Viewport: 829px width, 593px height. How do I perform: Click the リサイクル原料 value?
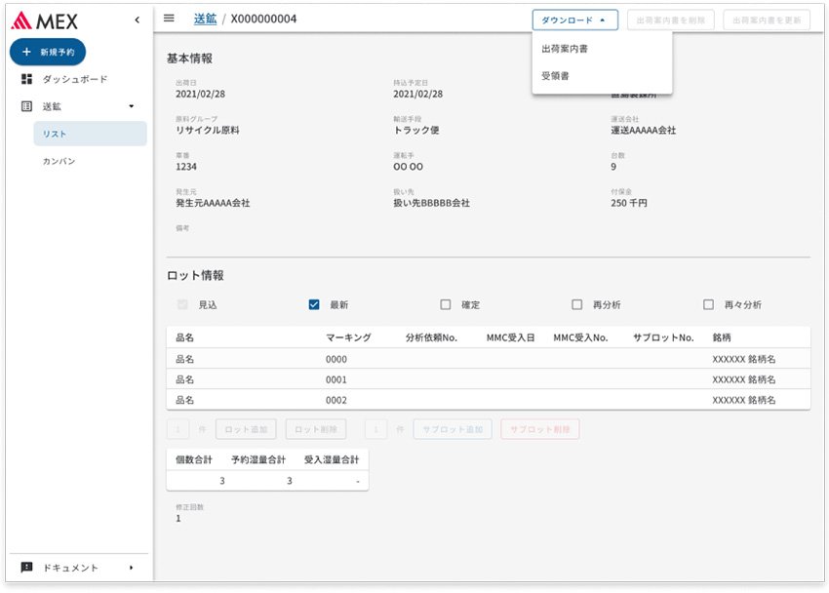pos(208,130)
